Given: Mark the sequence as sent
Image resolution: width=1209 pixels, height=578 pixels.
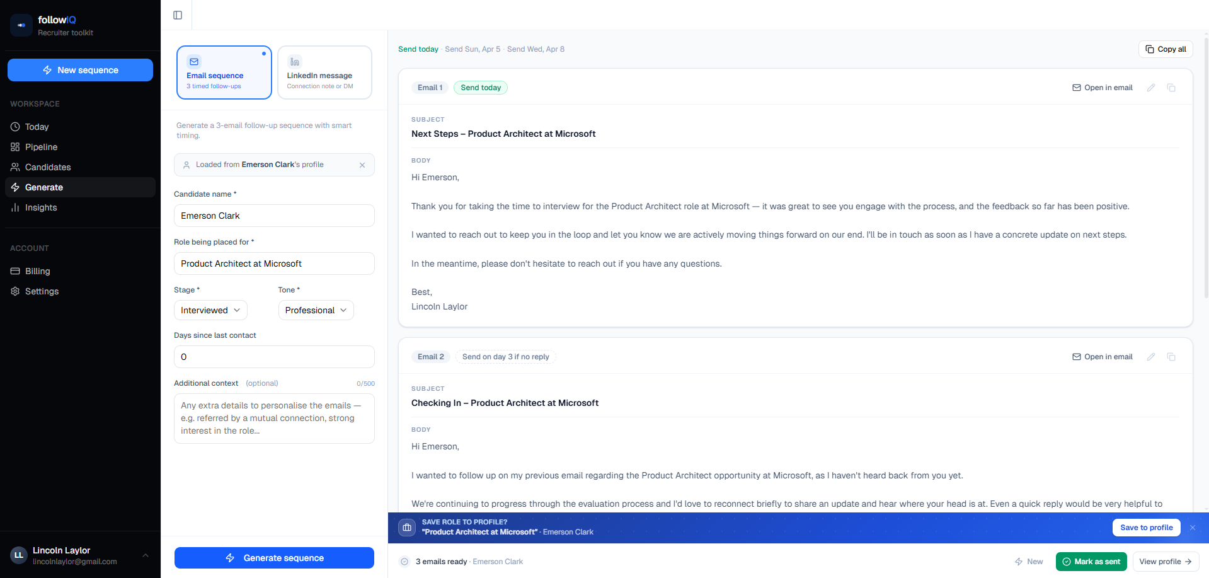Looking at the screenshot, I should [x=1091, y=562].
